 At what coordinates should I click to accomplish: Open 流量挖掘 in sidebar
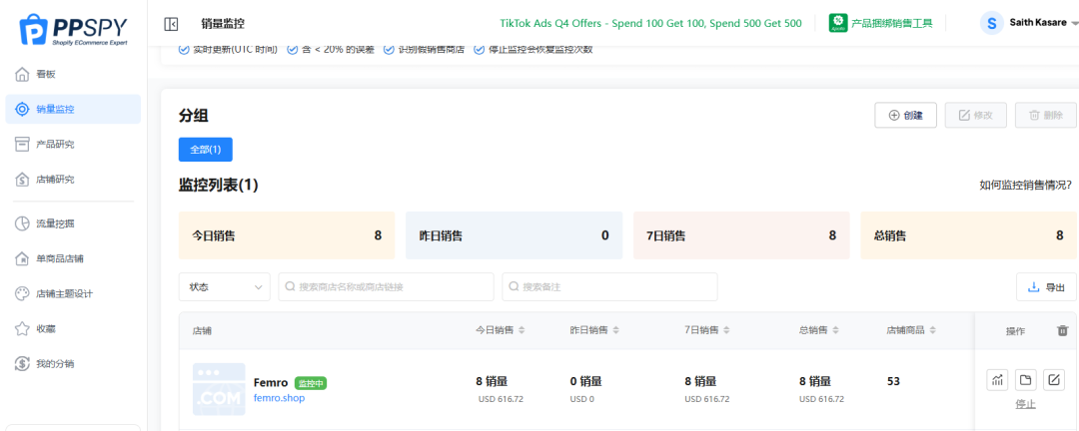point(73,223)
